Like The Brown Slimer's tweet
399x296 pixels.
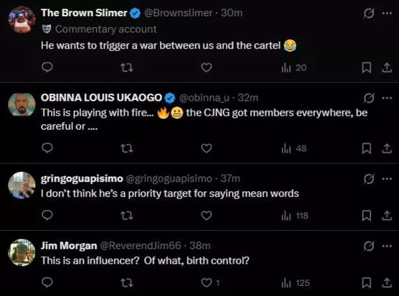tap(206, 67)
